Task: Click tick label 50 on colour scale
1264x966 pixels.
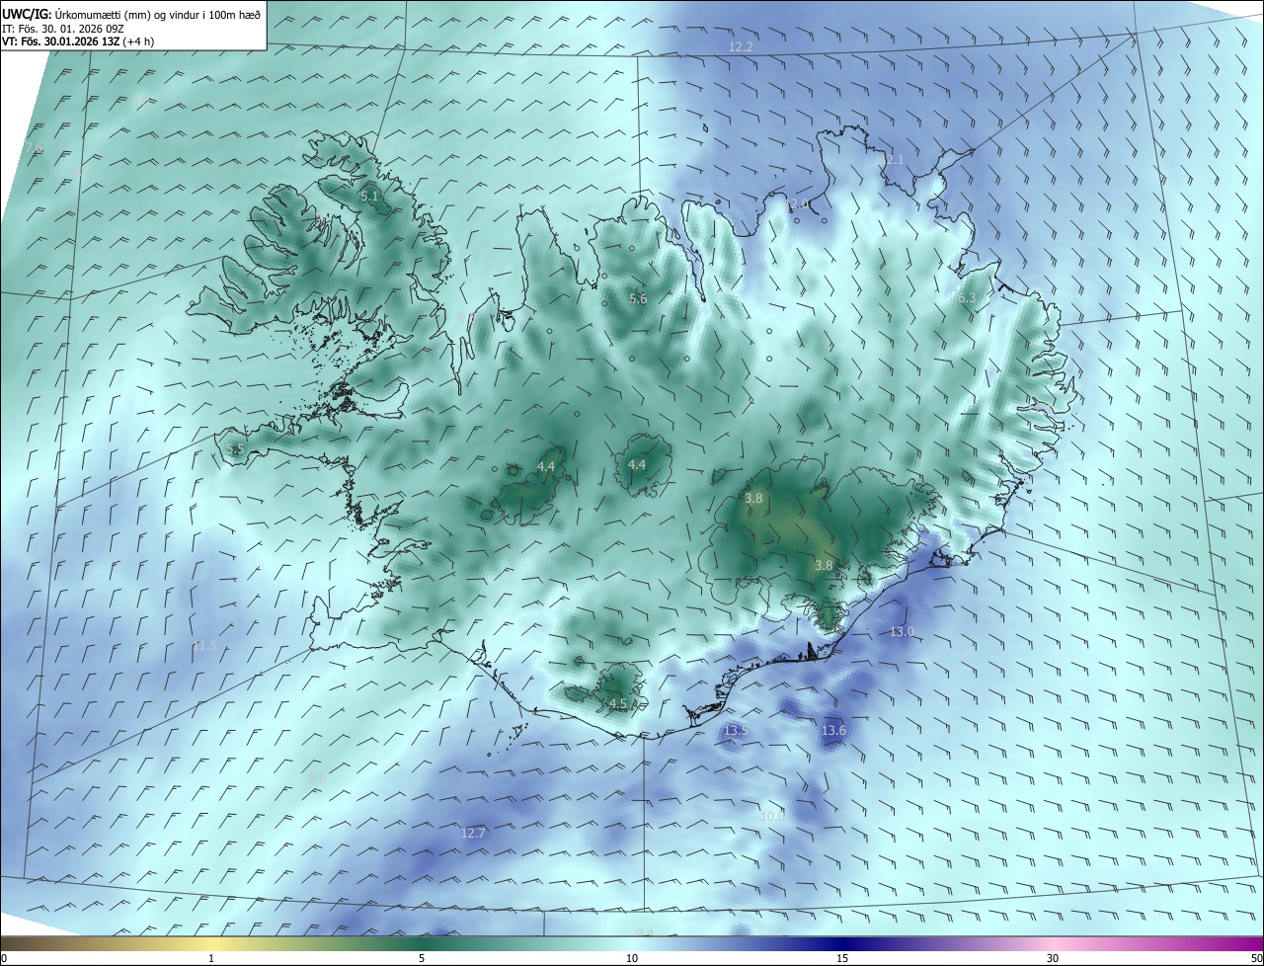Action: tap(1256, 958)
